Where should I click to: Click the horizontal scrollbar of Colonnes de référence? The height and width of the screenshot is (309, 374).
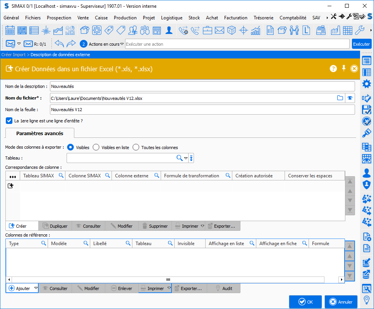tap(168, 280)
